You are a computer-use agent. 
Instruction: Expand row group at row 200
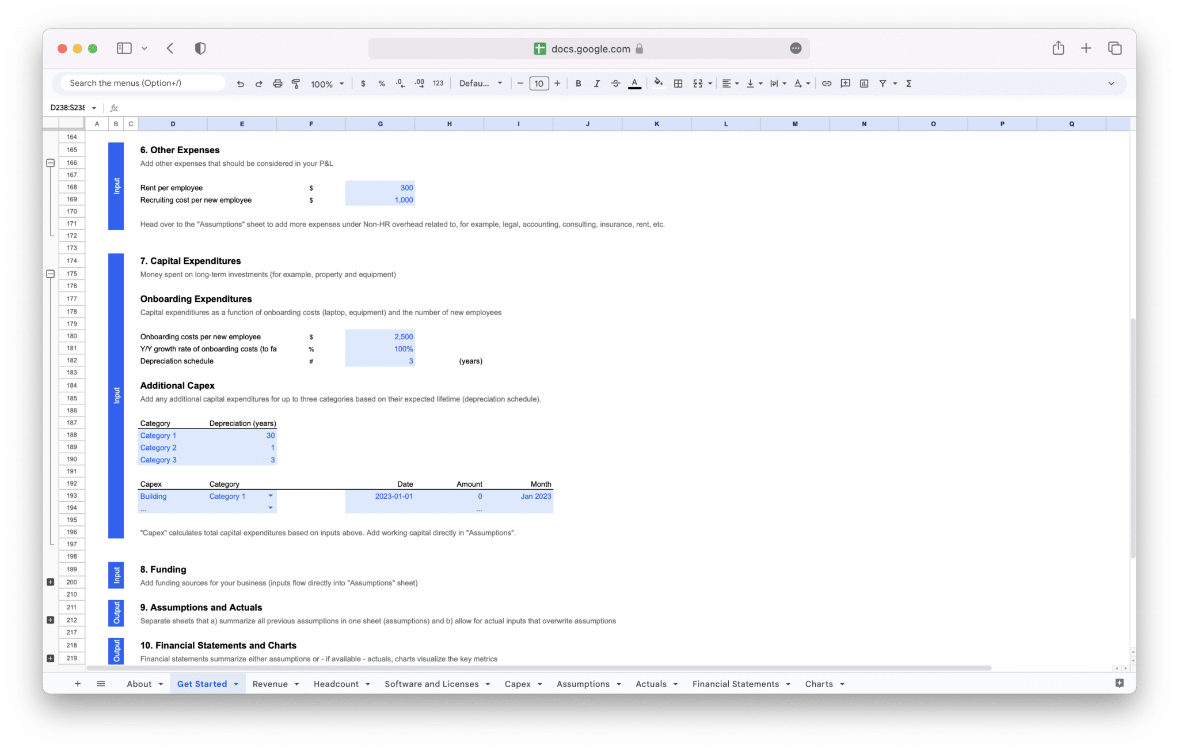tap(51, 582)
